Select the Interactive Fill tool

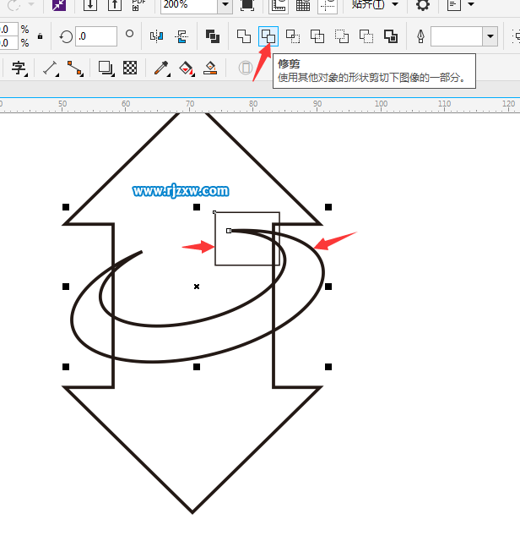[187, 68]
